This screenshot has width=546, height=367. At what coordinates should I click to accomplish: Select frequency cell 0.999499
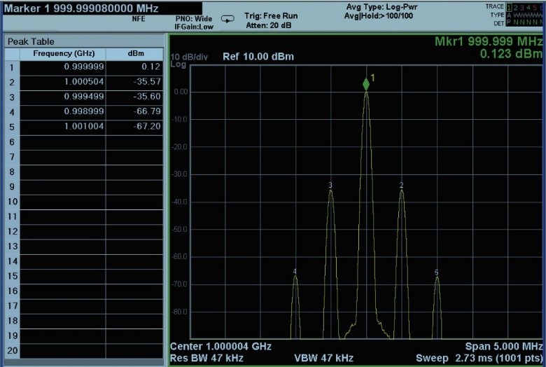pyautogui.click(x=63, y=97)
